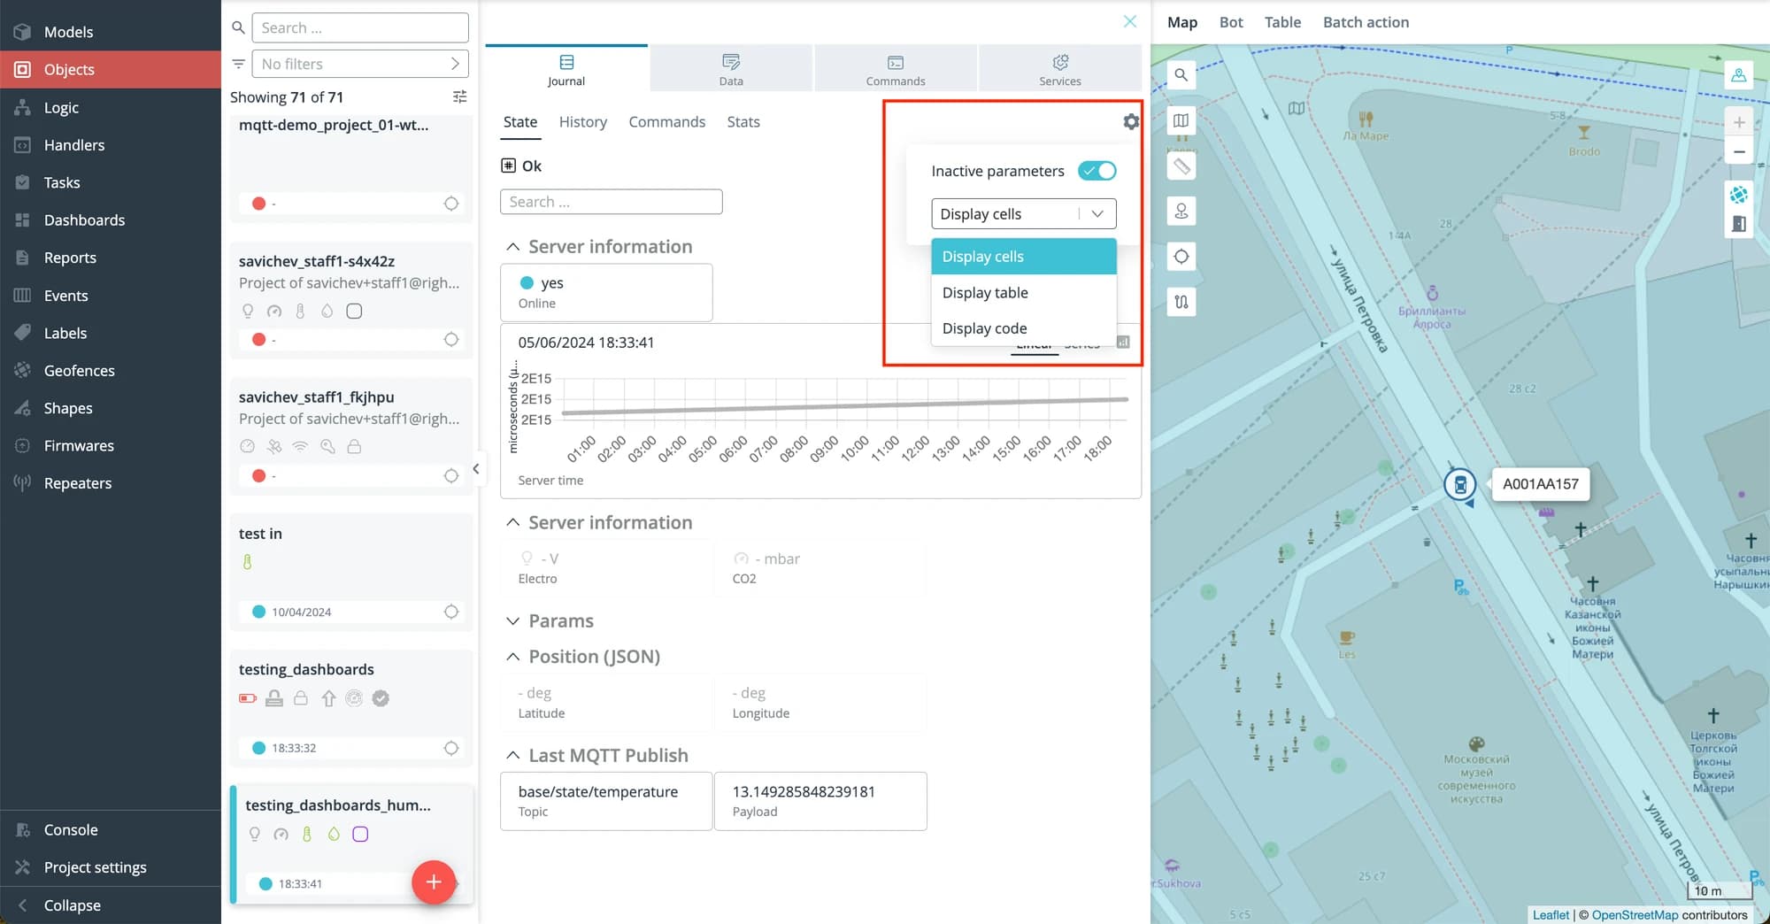Image resolution: width=1770 pixels, height=924 pixels.
Task: Open the History sub-tab
Action: point(582,122)
